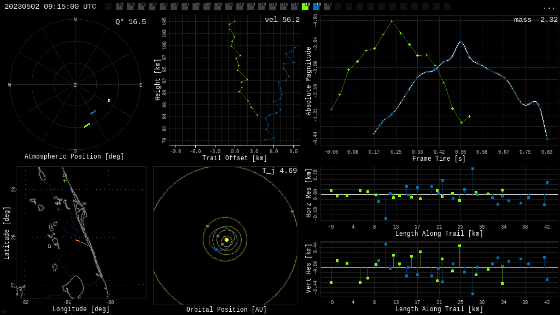This screenshot has width=560, height=315.
Task: Toggle station box 03
Action: (x=142, y=6)
